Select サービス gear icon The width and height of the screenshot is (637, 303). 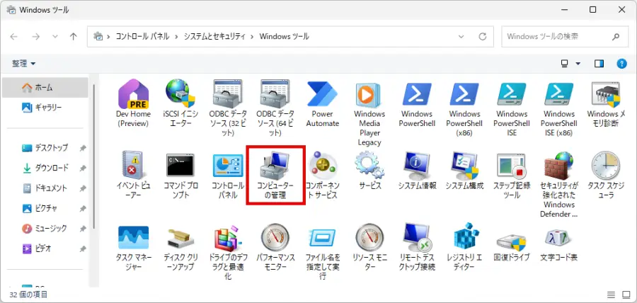(x=369, y=166)
